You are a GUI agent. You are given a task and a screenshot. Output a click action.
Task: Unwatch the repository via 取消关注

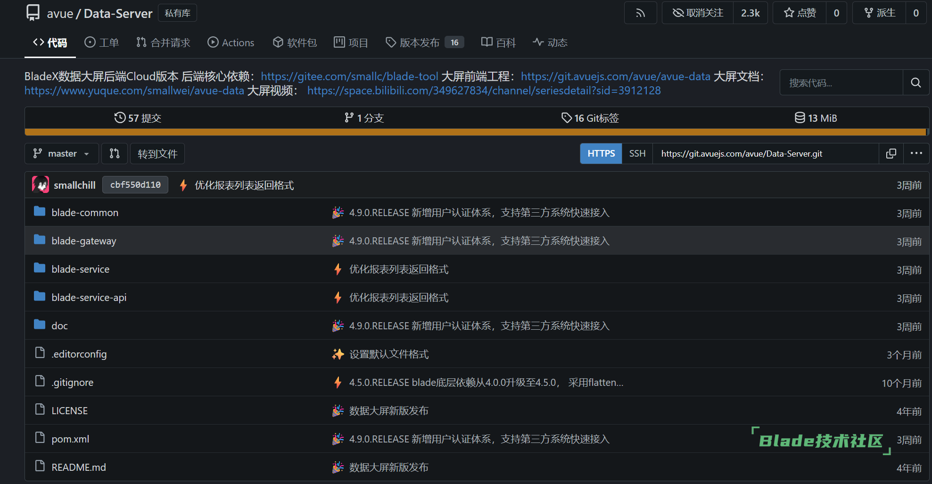pos(698,13)
